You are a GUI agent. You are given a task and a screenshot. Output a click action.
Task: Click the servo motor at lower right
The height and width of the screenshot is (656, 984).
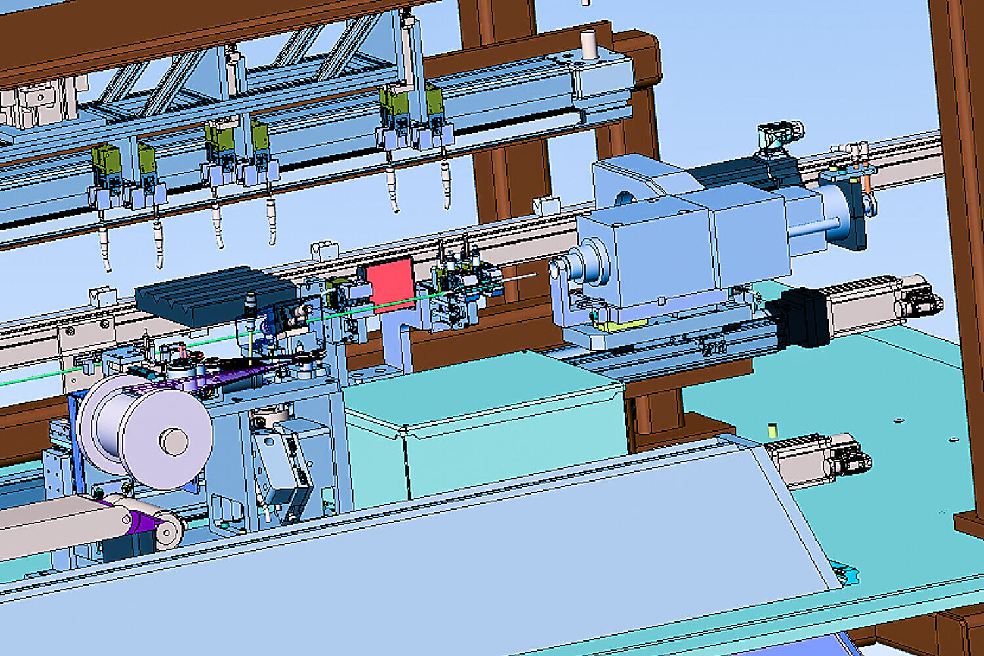click(x=820, y=459)
